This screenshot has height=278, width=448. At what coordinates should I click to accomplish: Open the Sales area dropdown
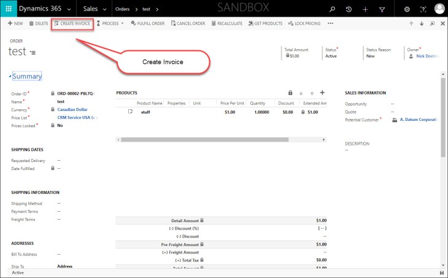pos(106,9)
